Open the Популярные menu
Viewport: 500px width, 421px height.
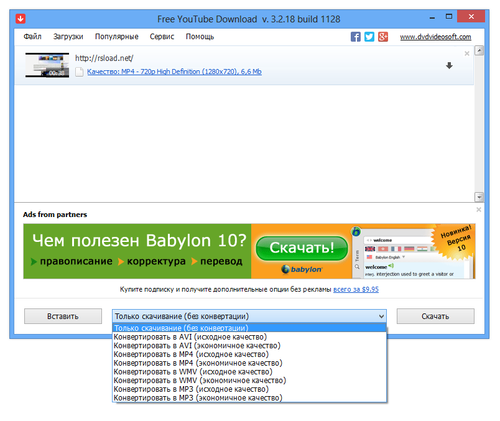pos(117,37)
